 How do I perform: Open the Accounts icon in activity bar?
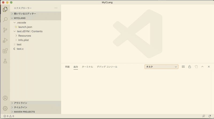(x=5, y=98)
